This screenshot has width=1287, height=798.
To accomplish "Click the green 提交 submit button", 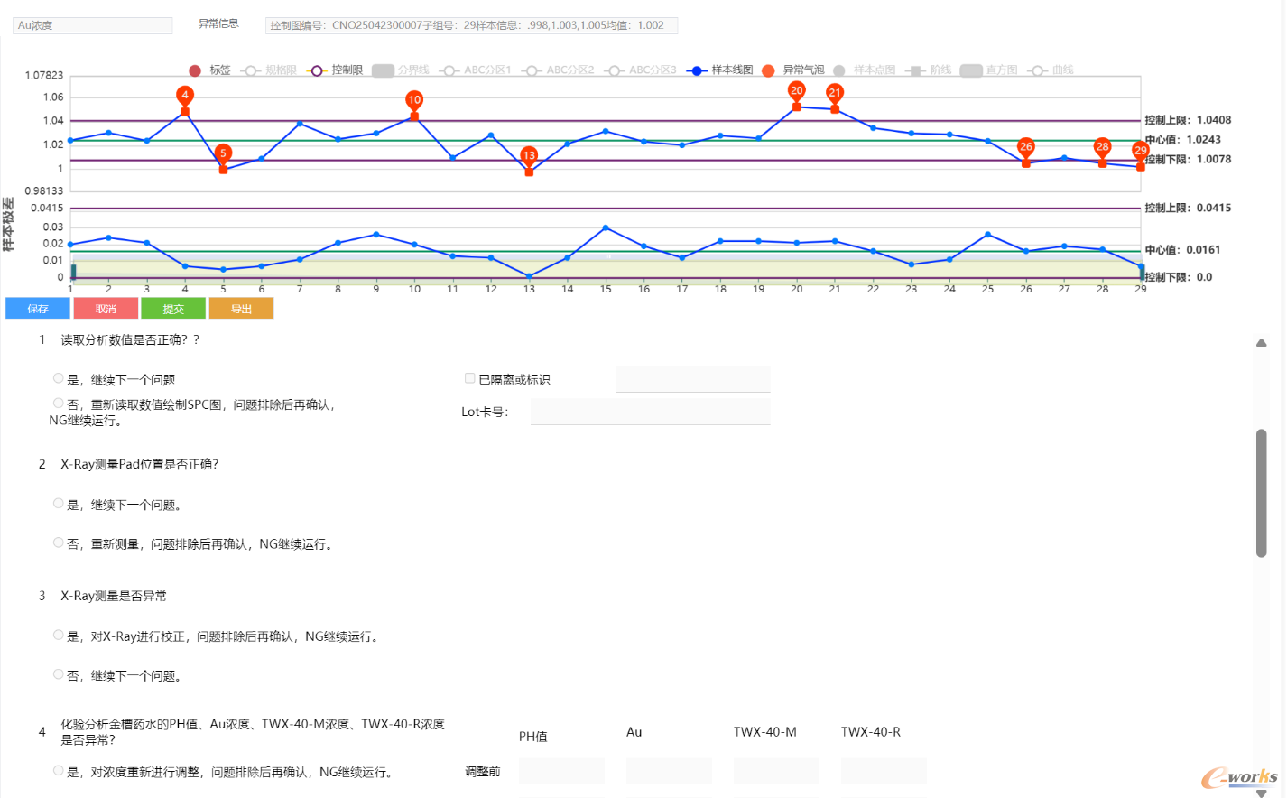I will (x=173, y=309).
